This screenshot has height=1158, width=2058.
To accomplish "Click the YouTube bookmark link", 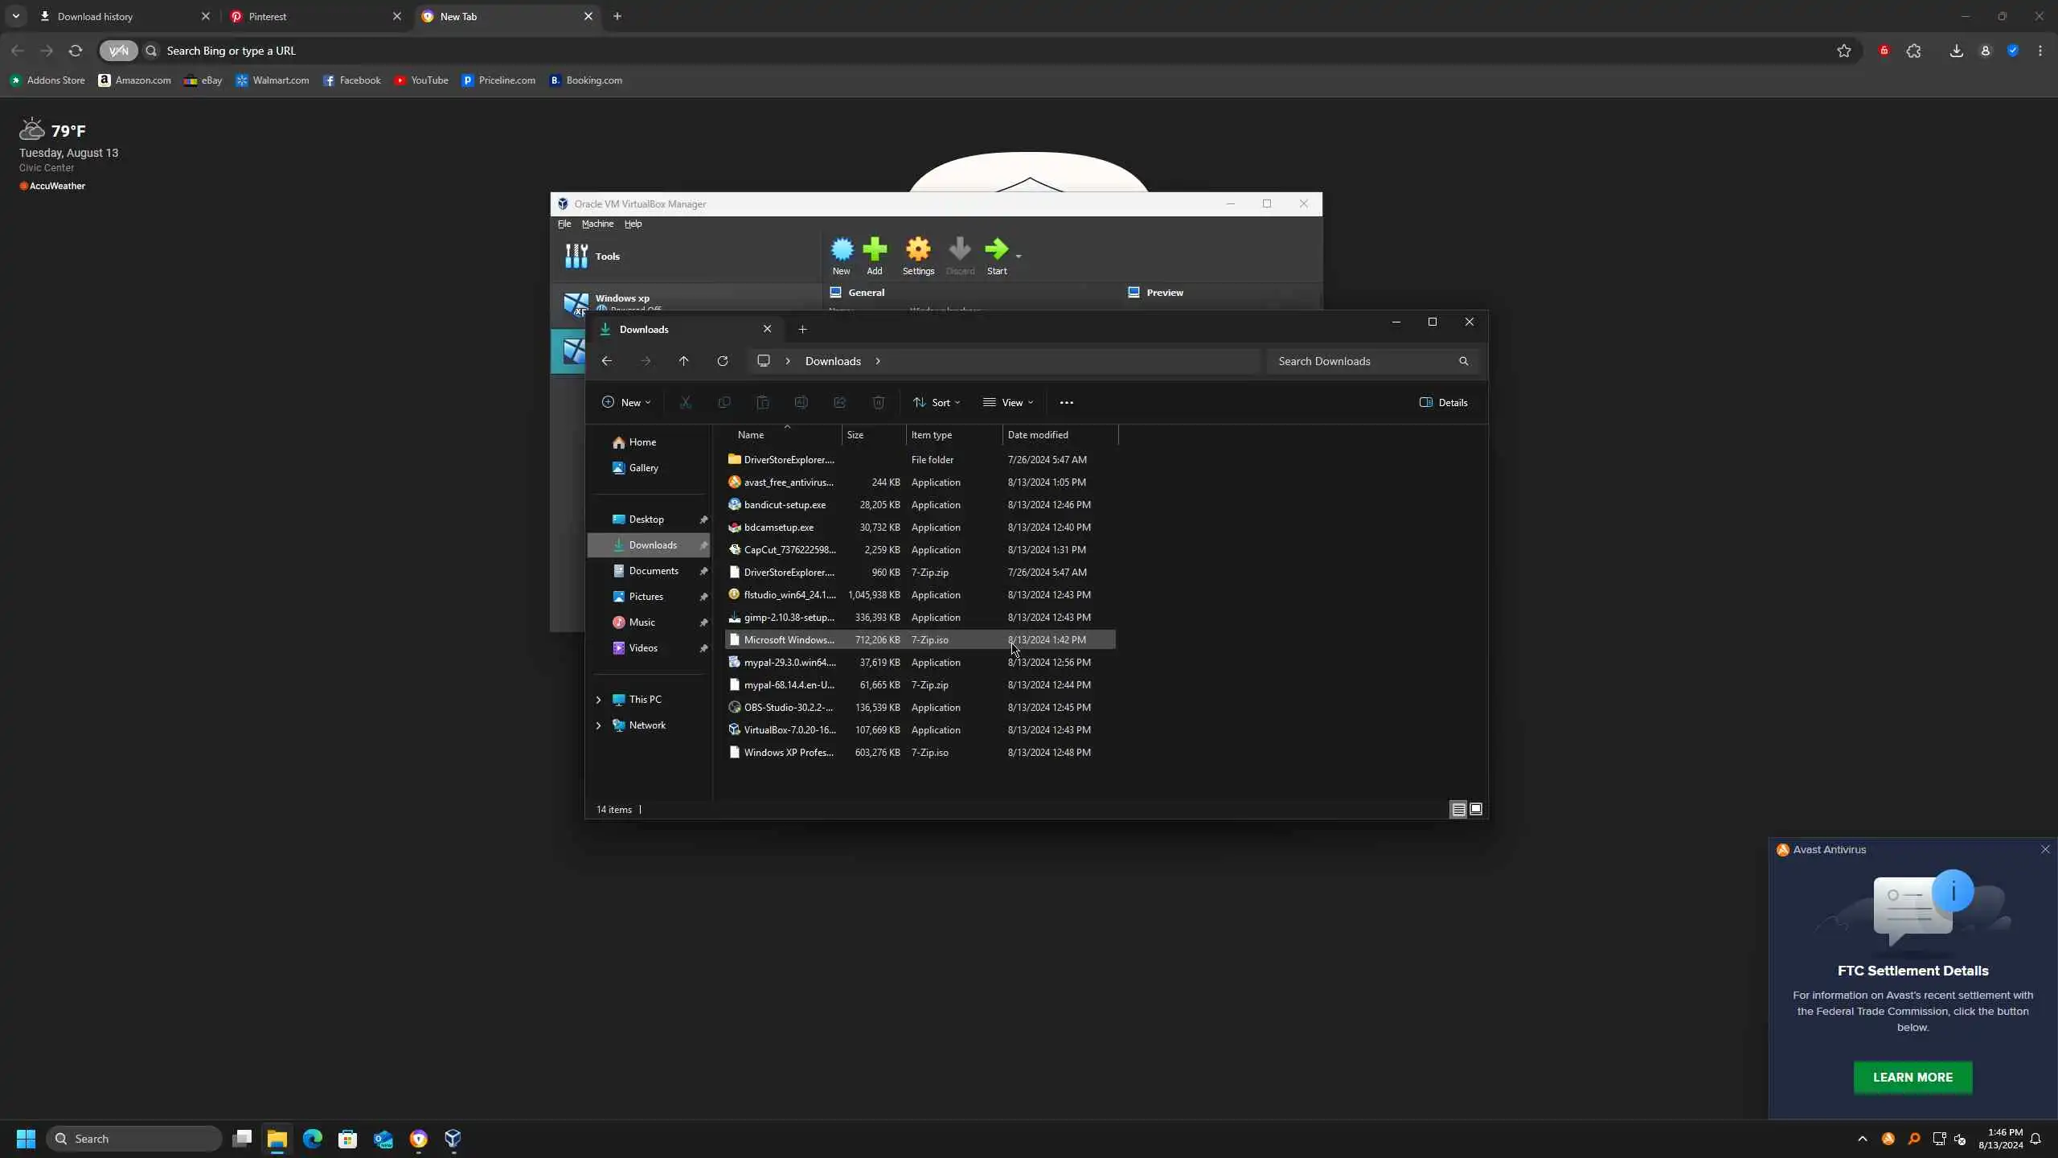I will point(421,80).
